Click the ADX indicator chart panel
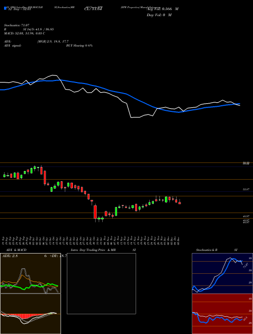This screenshot has height=334, width=253. coord(30,273)
